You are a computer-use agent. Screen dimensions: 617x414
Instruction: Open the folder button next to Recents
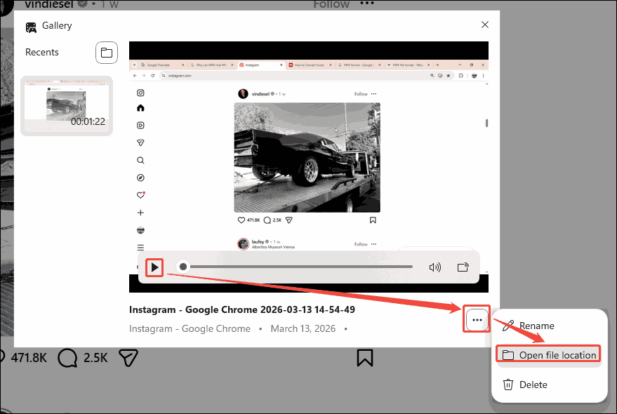pyautogui.click(x=107, y=53)
